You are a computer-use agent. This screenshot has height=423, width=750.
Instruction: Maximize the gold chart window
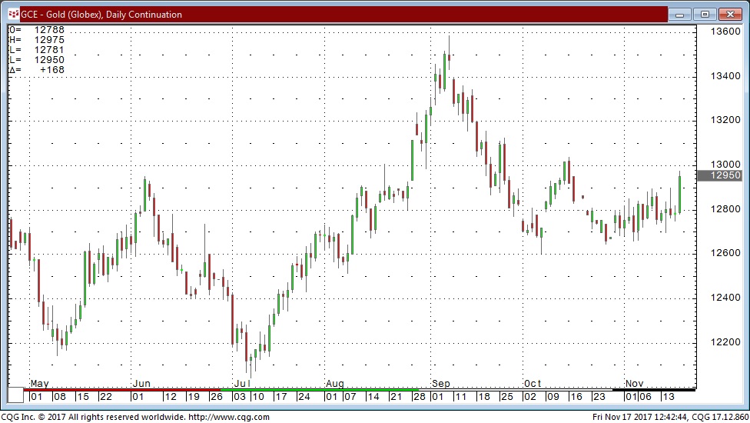point(705,14)
